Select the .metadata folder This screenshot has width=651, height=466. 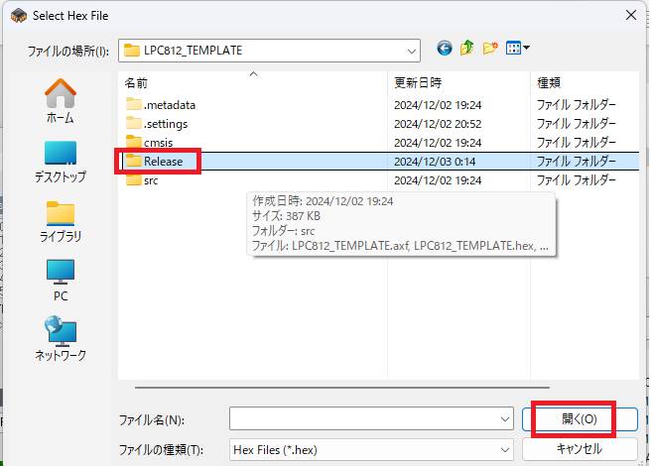169,104
